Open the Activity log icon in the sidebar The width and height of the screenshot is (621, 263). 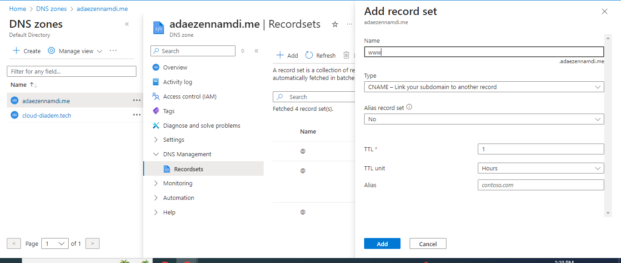click(x=156, y=82)
